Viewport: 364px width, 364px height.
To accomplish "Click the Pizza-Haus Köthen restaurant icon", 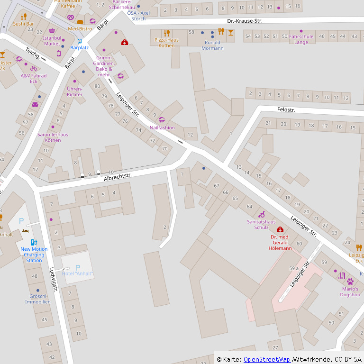I will (x=167, y=33).
